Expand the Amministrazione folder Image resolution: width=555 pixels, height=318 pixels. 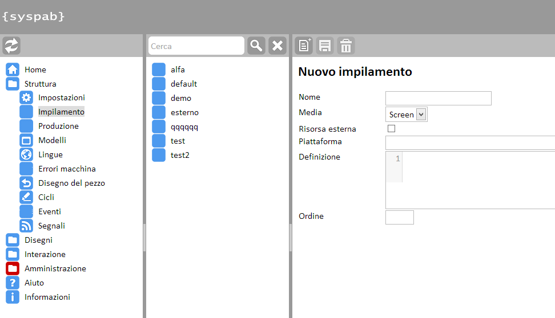pos(13,268)
